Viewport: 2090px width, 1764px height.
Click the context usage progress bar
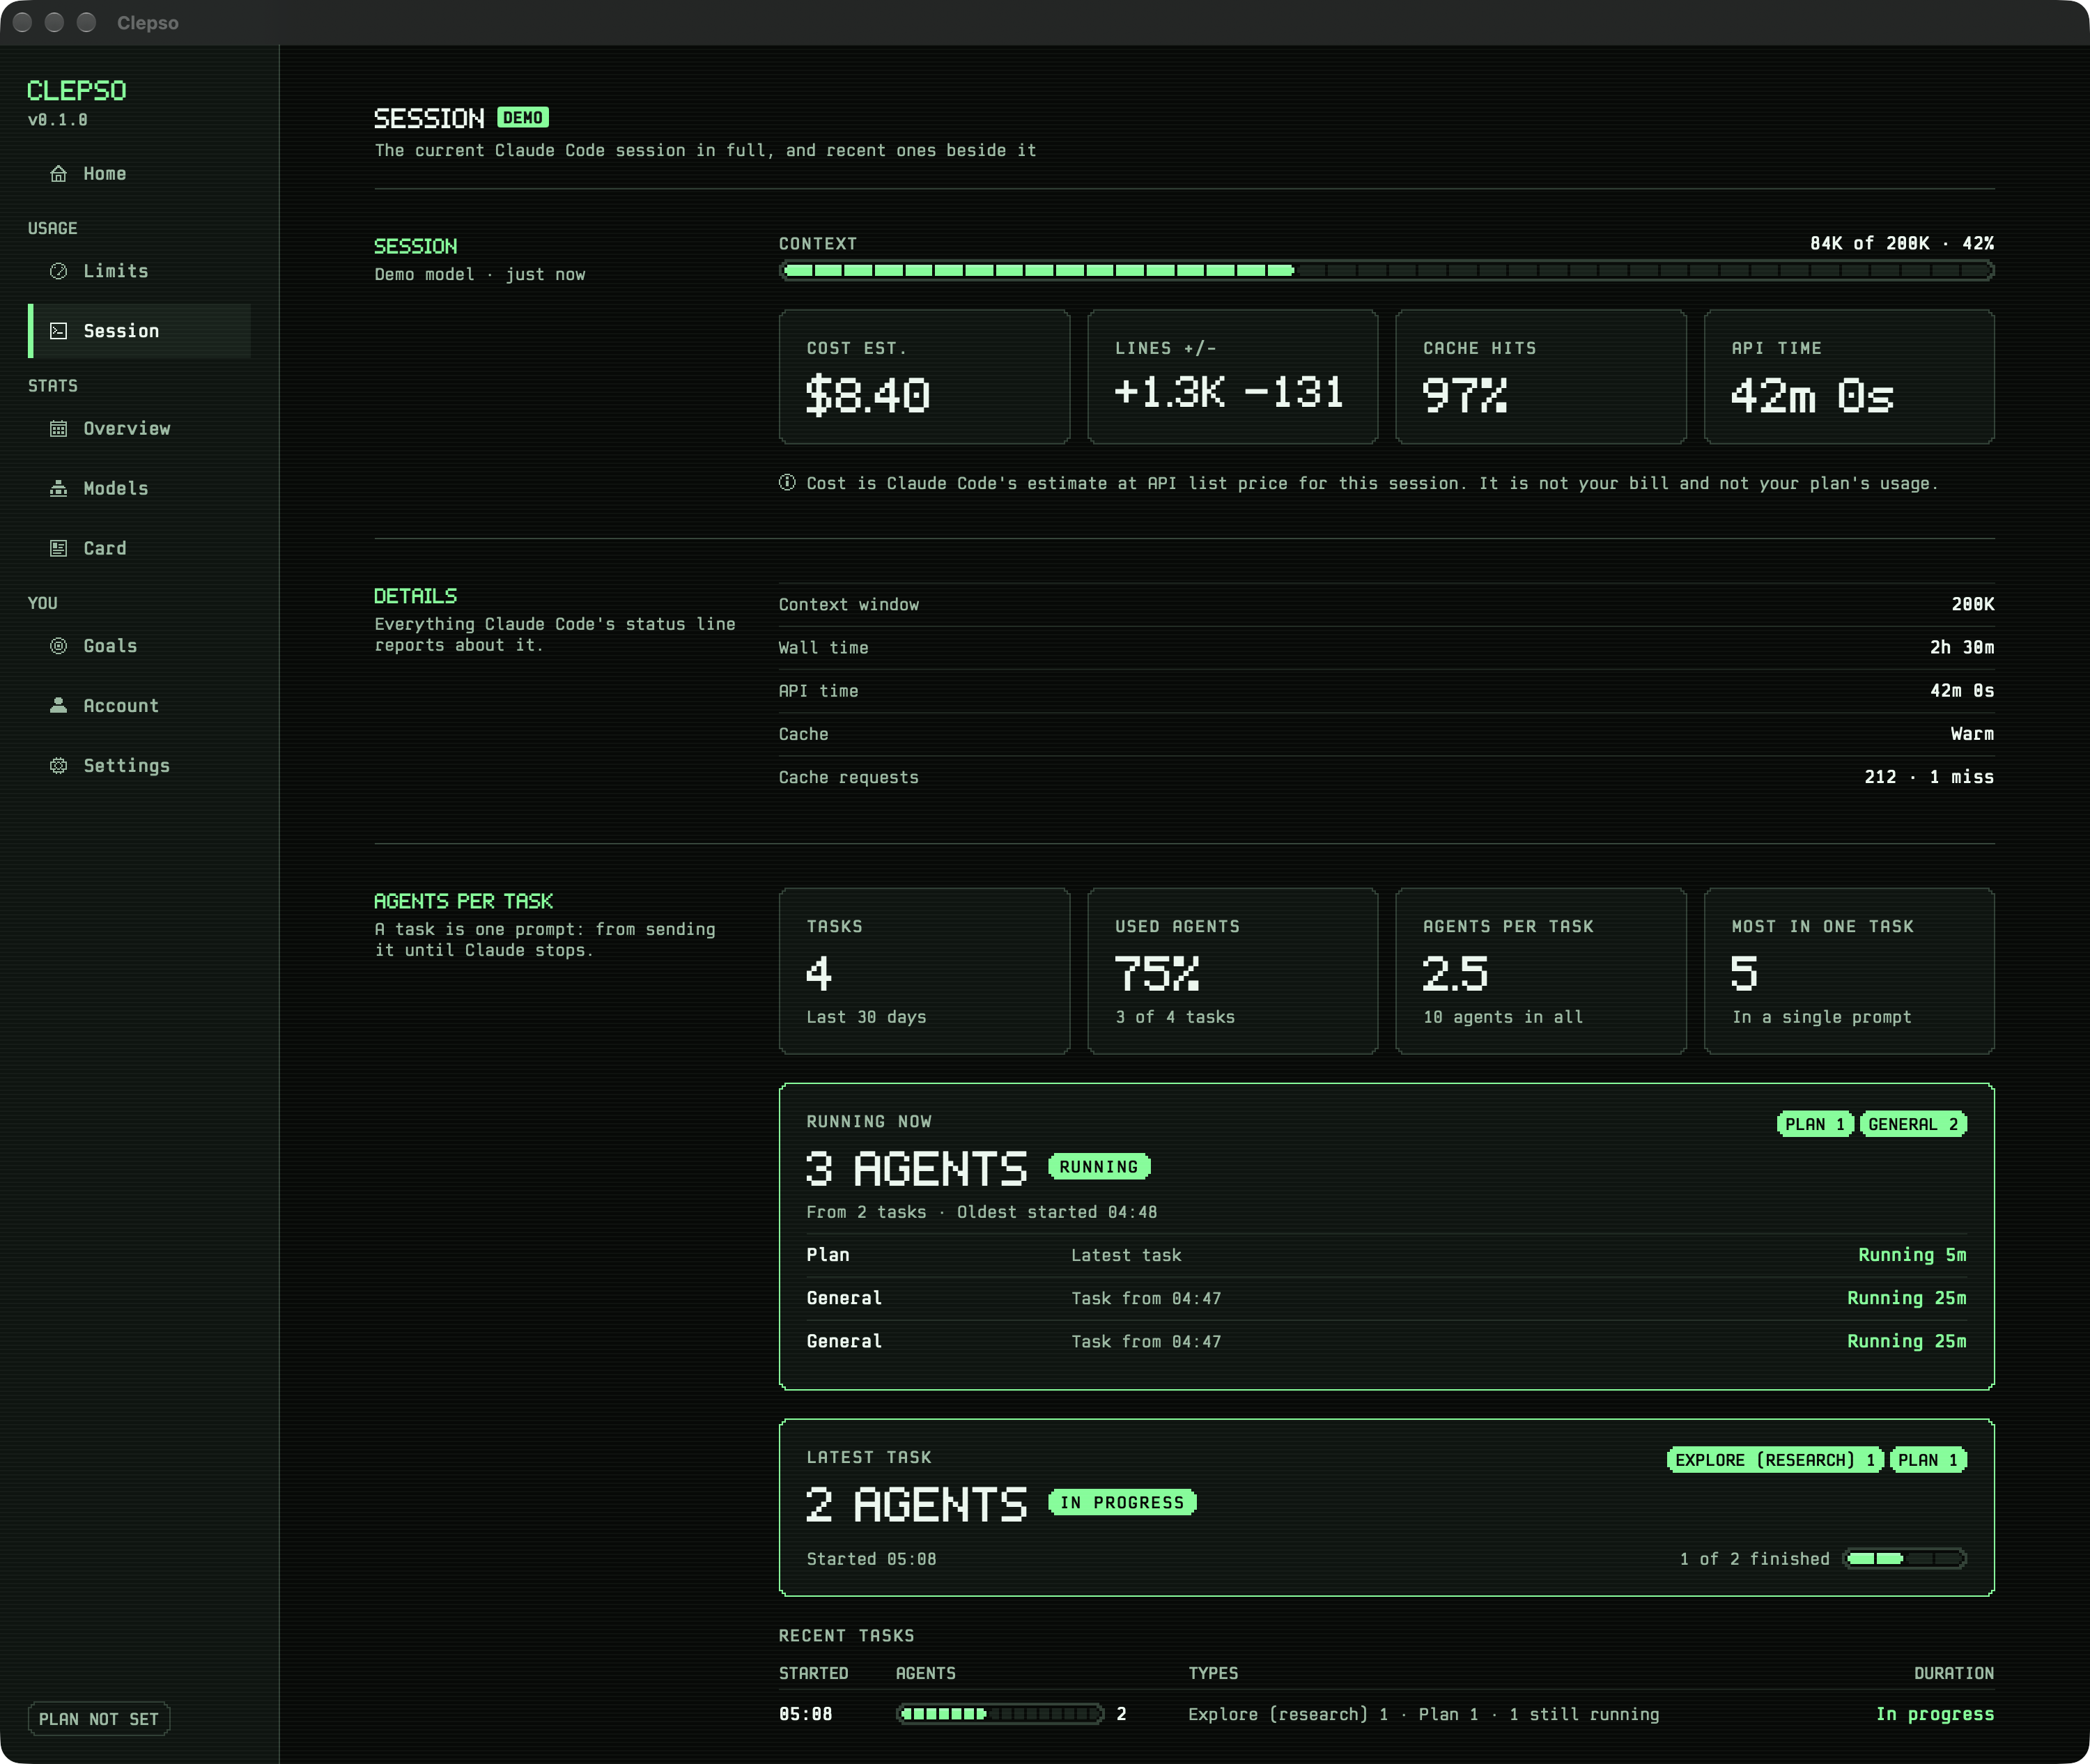click(1386, 271)
